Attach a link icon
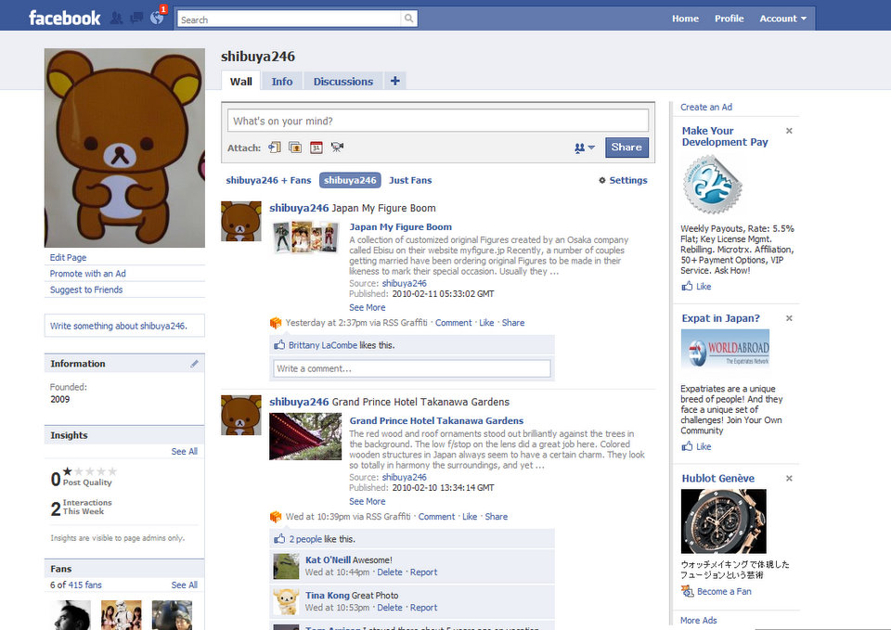The width and height of the screenshot is (891, 630). pyautogui.click(x=275, y=148)
